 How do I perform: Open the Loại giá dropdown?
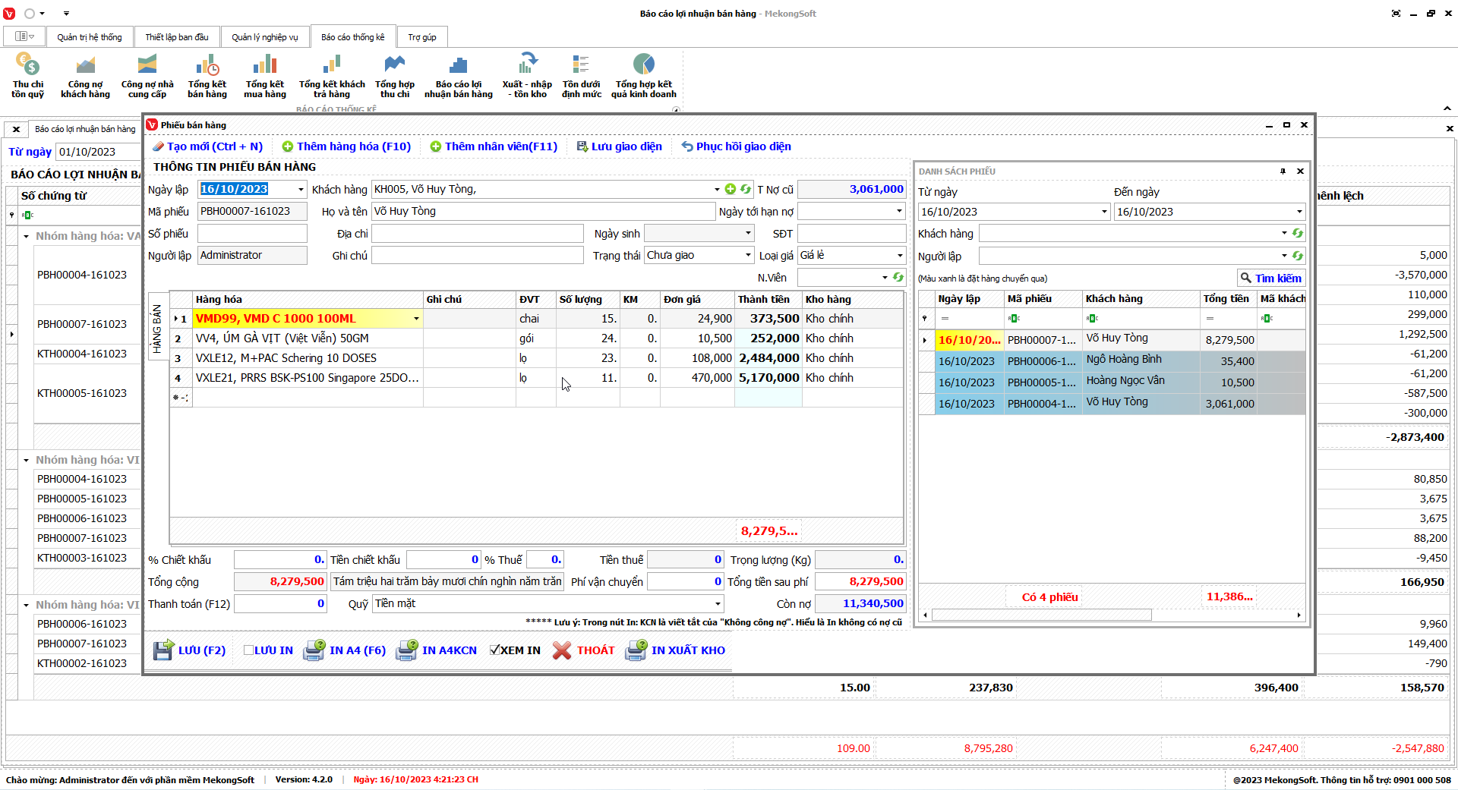(x=900, y=256)
